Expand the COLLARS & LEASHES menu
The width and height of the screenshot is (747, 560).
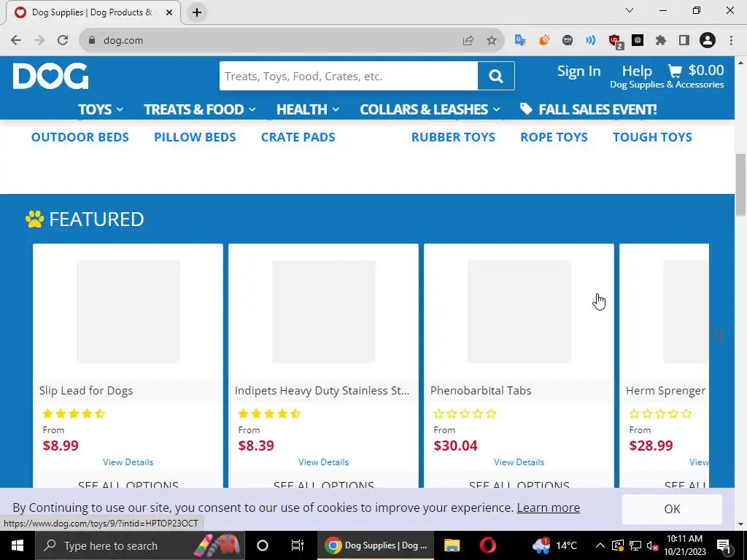tap(430, 109)
